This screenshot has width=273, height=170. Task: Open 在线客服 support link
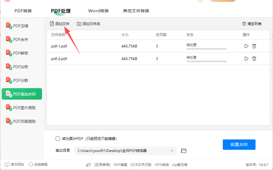(x=38, y=165)
